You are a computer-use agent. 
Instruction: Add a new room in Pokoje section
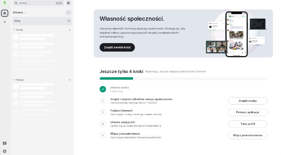(70, 80)
